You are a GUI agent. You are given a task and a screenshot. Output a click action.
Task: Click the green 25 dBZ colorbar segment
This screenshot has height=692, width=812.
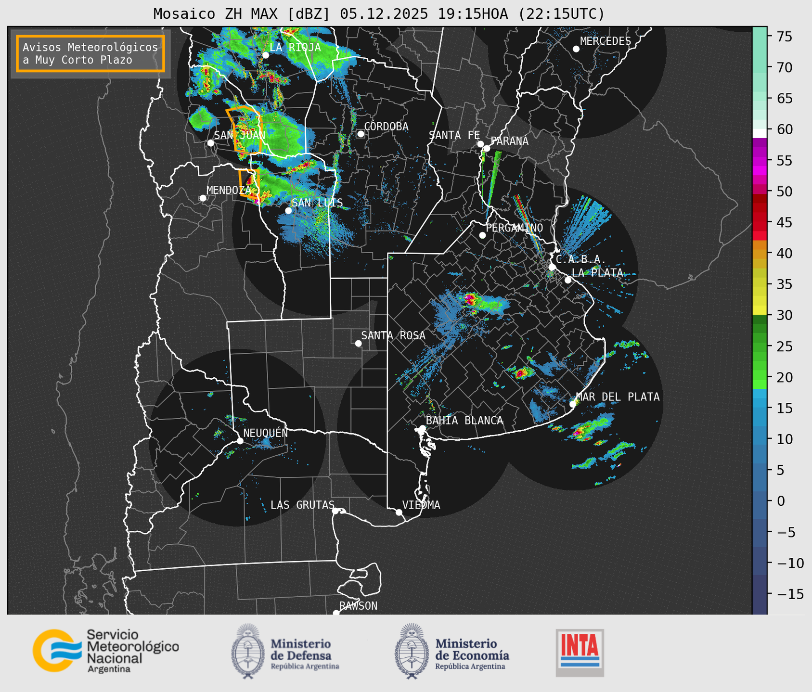click(760, 346)
